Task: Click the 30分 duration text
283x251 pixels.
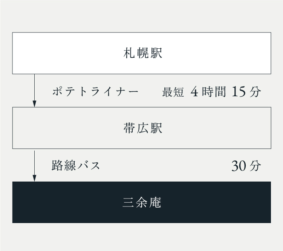Action: (x=246, y=166)
